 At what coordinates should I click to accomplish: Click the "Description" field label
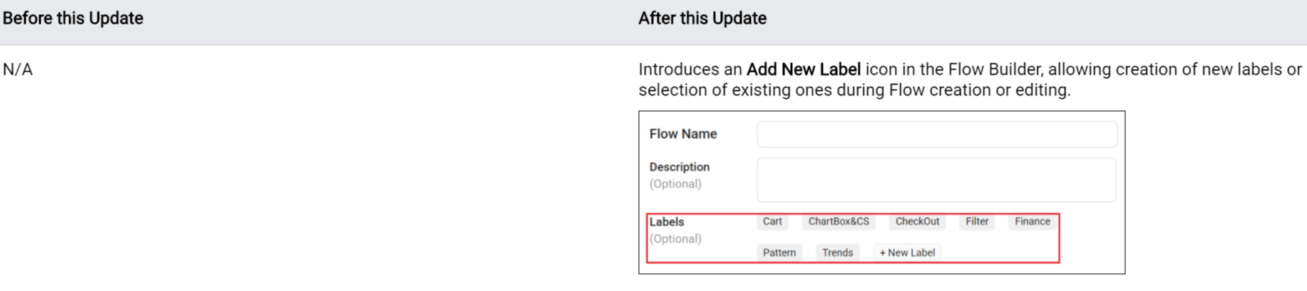pyautogui.click(x=680, y=166)
